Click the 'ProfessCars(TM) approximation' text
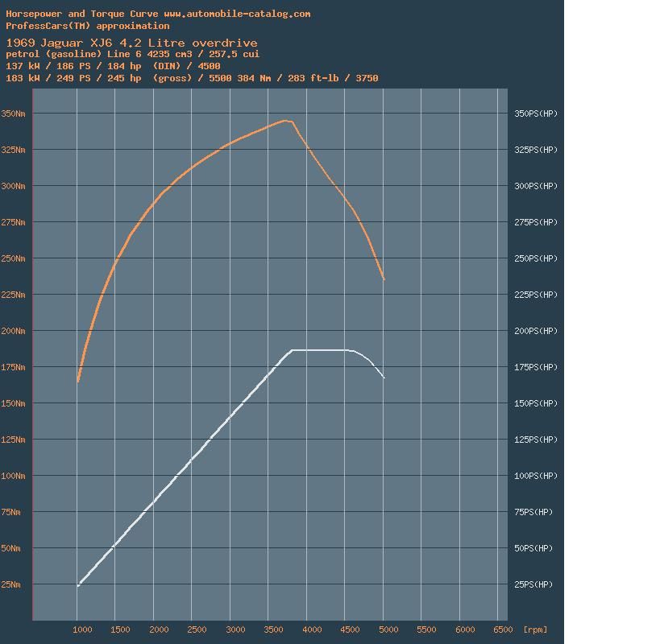The width and height of the screenshot is (660, 644). coord(88,26)
